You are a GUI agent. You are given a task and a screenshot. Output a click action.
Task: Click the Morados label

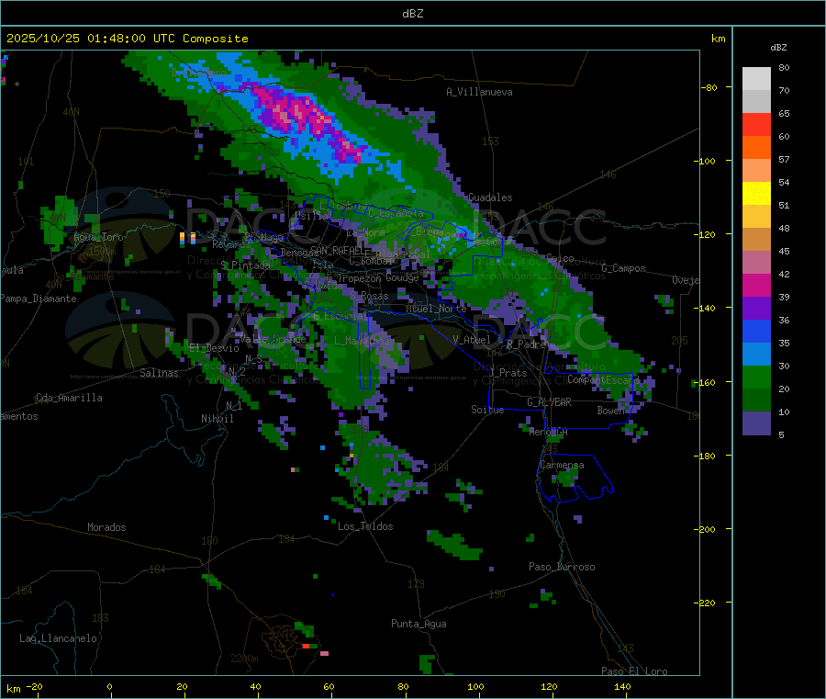(x=106, y=527)
